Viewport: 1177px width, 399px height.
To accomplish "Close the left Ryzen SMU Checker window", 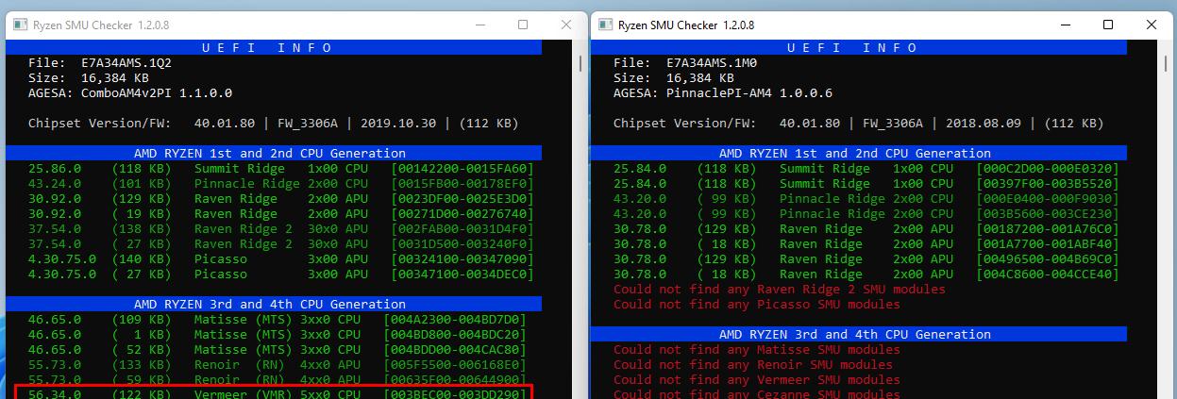I will (566, 25).
